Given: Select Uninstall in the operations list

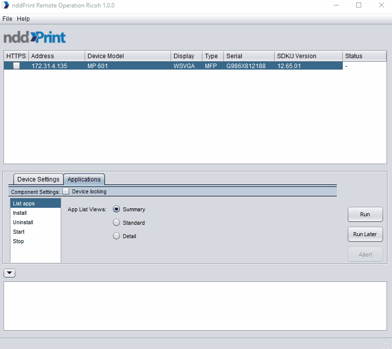Looking at the screenshot, I should click(23, 222).
